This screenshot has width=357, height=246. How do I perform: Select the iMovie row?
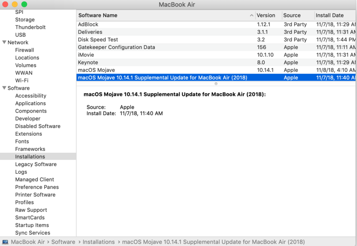click(x=216, y=55)
